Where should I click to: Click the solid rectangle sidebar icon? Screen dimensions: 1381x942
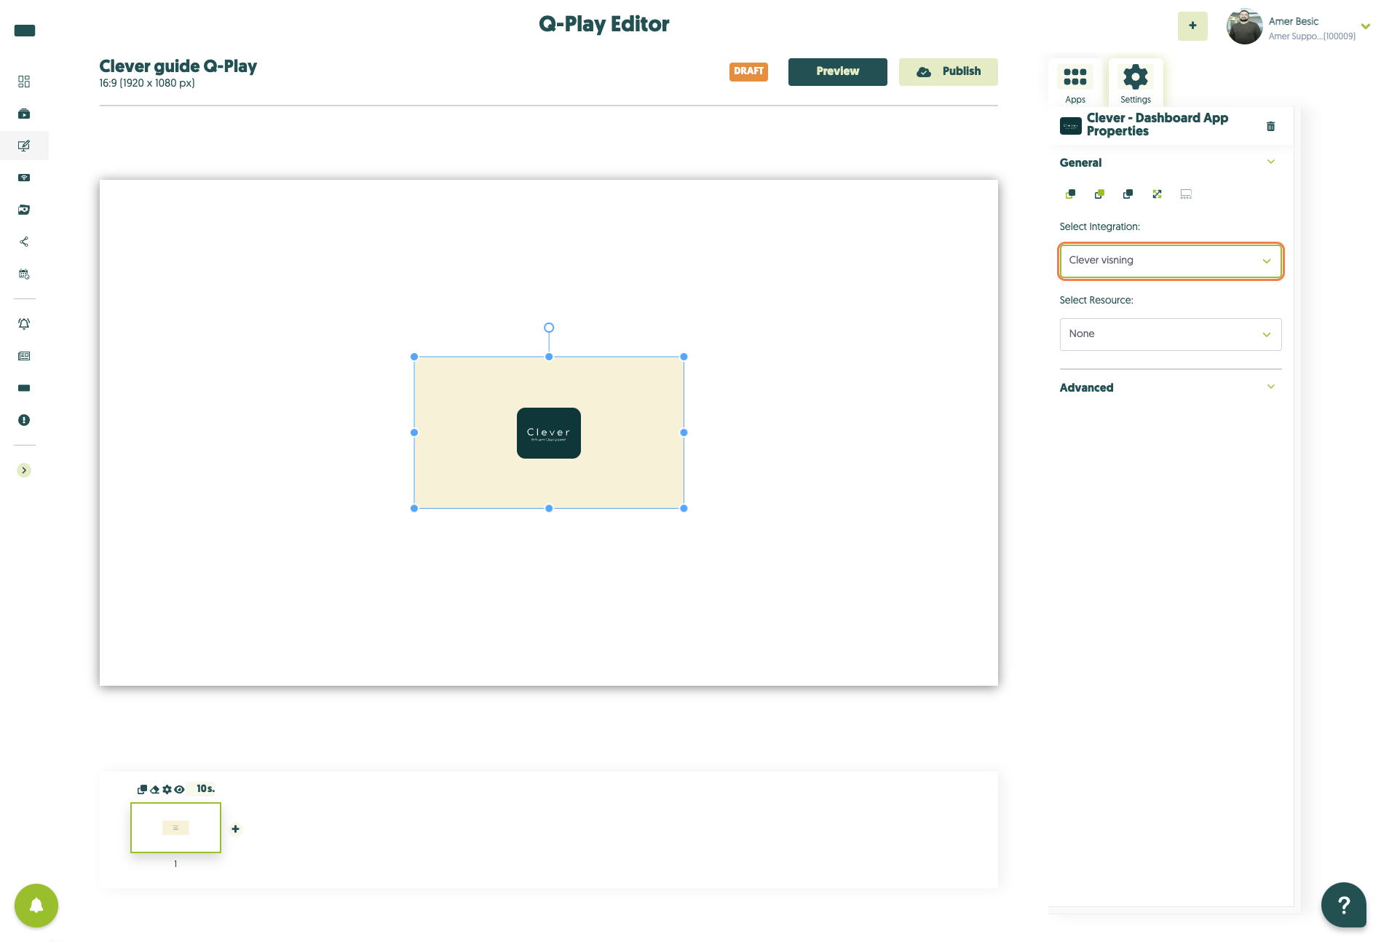(24, 388)
